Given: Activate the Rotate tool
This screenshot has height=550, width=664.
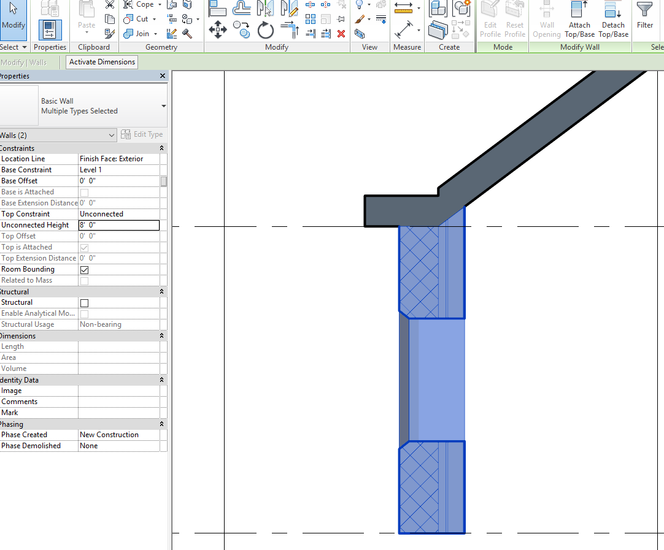Looking at the screenshot, I should coord(265,29).
